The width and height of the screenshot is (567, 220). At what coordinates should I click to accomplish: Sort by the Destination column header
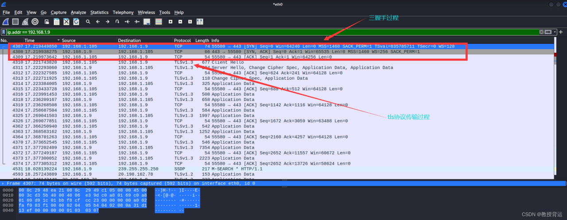(145, 40)
